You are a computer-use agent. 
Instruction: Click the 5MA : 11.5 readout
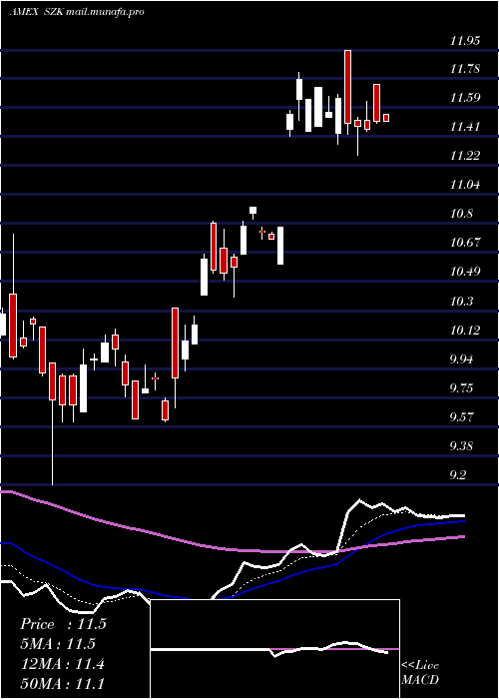[x=58, y=644]
